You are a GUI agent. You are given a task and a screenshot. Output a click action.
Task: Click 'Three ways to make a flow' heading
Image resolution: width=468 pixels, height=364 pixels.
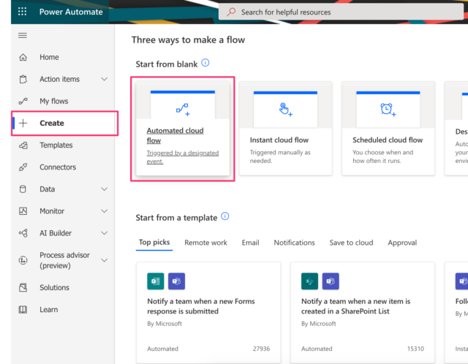pyautogui.click(x=189, y=39)
